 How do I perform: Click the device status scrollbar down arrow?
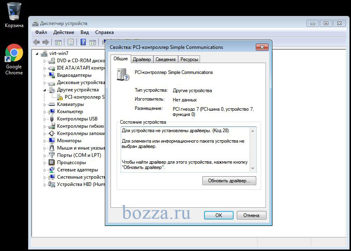point(253,169)
